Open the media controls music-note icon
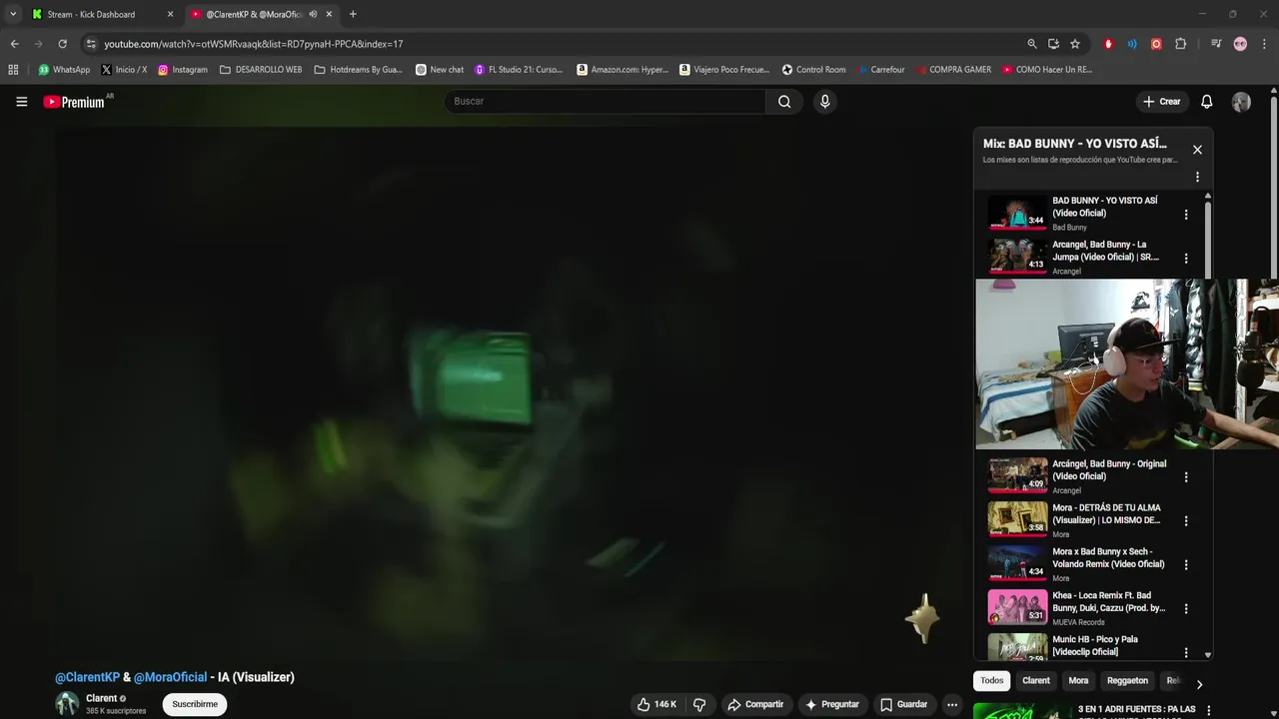Viewport: 1279px width, 719px height. [1216, 44]
